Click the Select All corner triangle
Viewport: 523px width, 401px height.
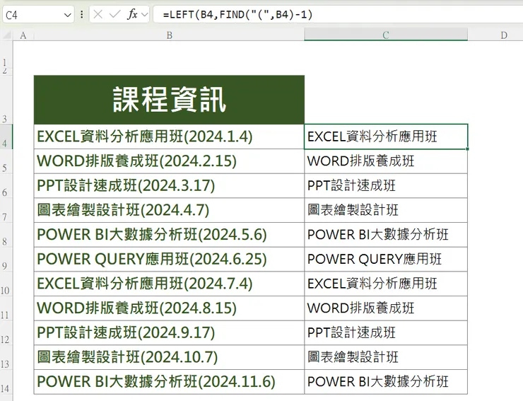click(7, 35)
